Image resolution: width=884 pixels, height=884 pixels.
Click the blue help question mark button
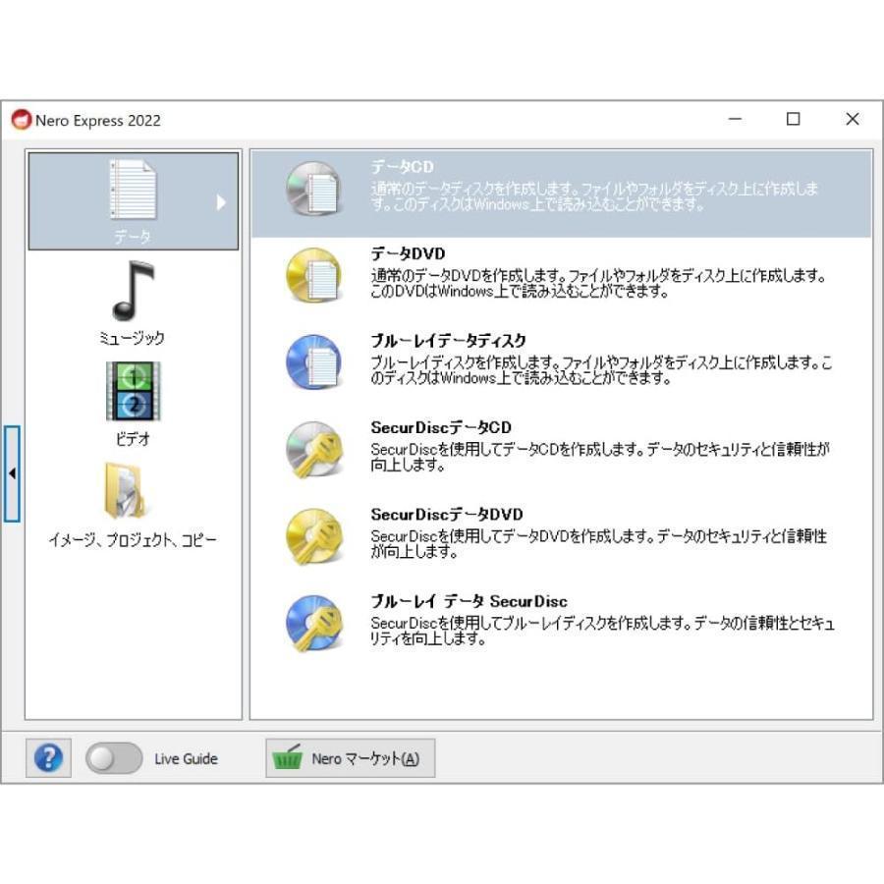pos(48,758)
